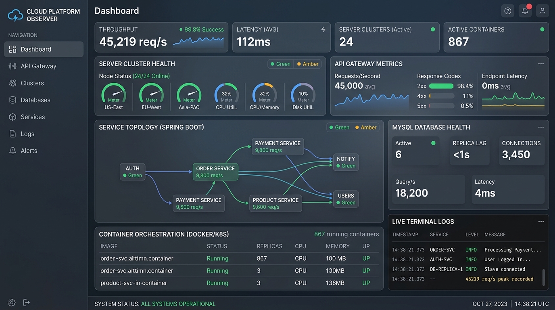This screenshot has width=555, height=310.
Task: Click the API Gateway sidebar icon
Action: pyautogui.click(x=13, y=66)
